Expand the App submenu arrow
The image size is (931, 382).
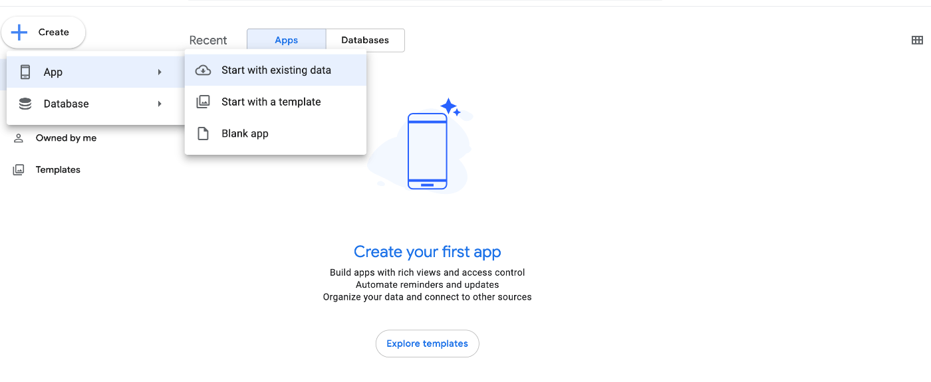[x=160, y=72]
